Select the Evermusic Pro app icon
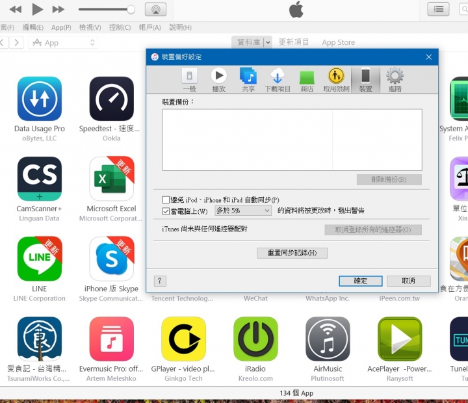The image size is (468, 403). click(x=111, y=339)
